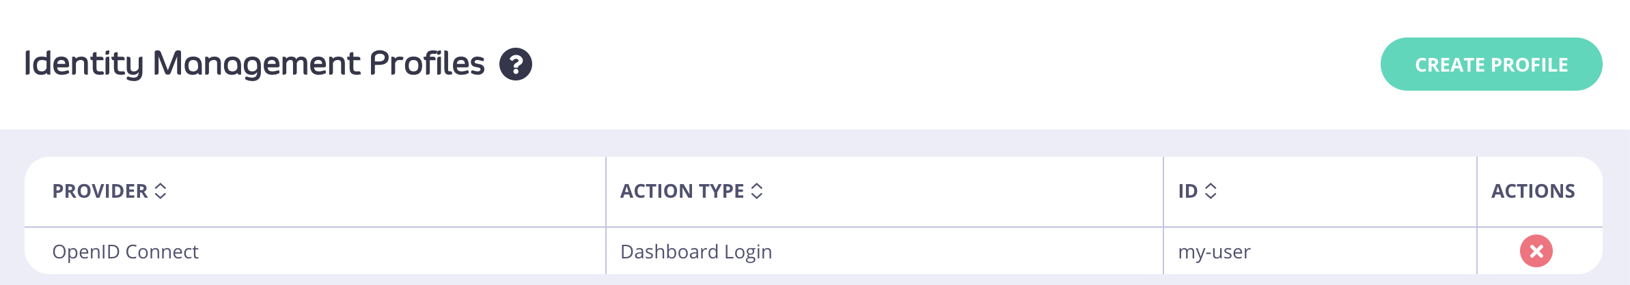Toggle ascending order on ID column
The width and height of the screenshot is (1630, 285).
coord(1211,191)
